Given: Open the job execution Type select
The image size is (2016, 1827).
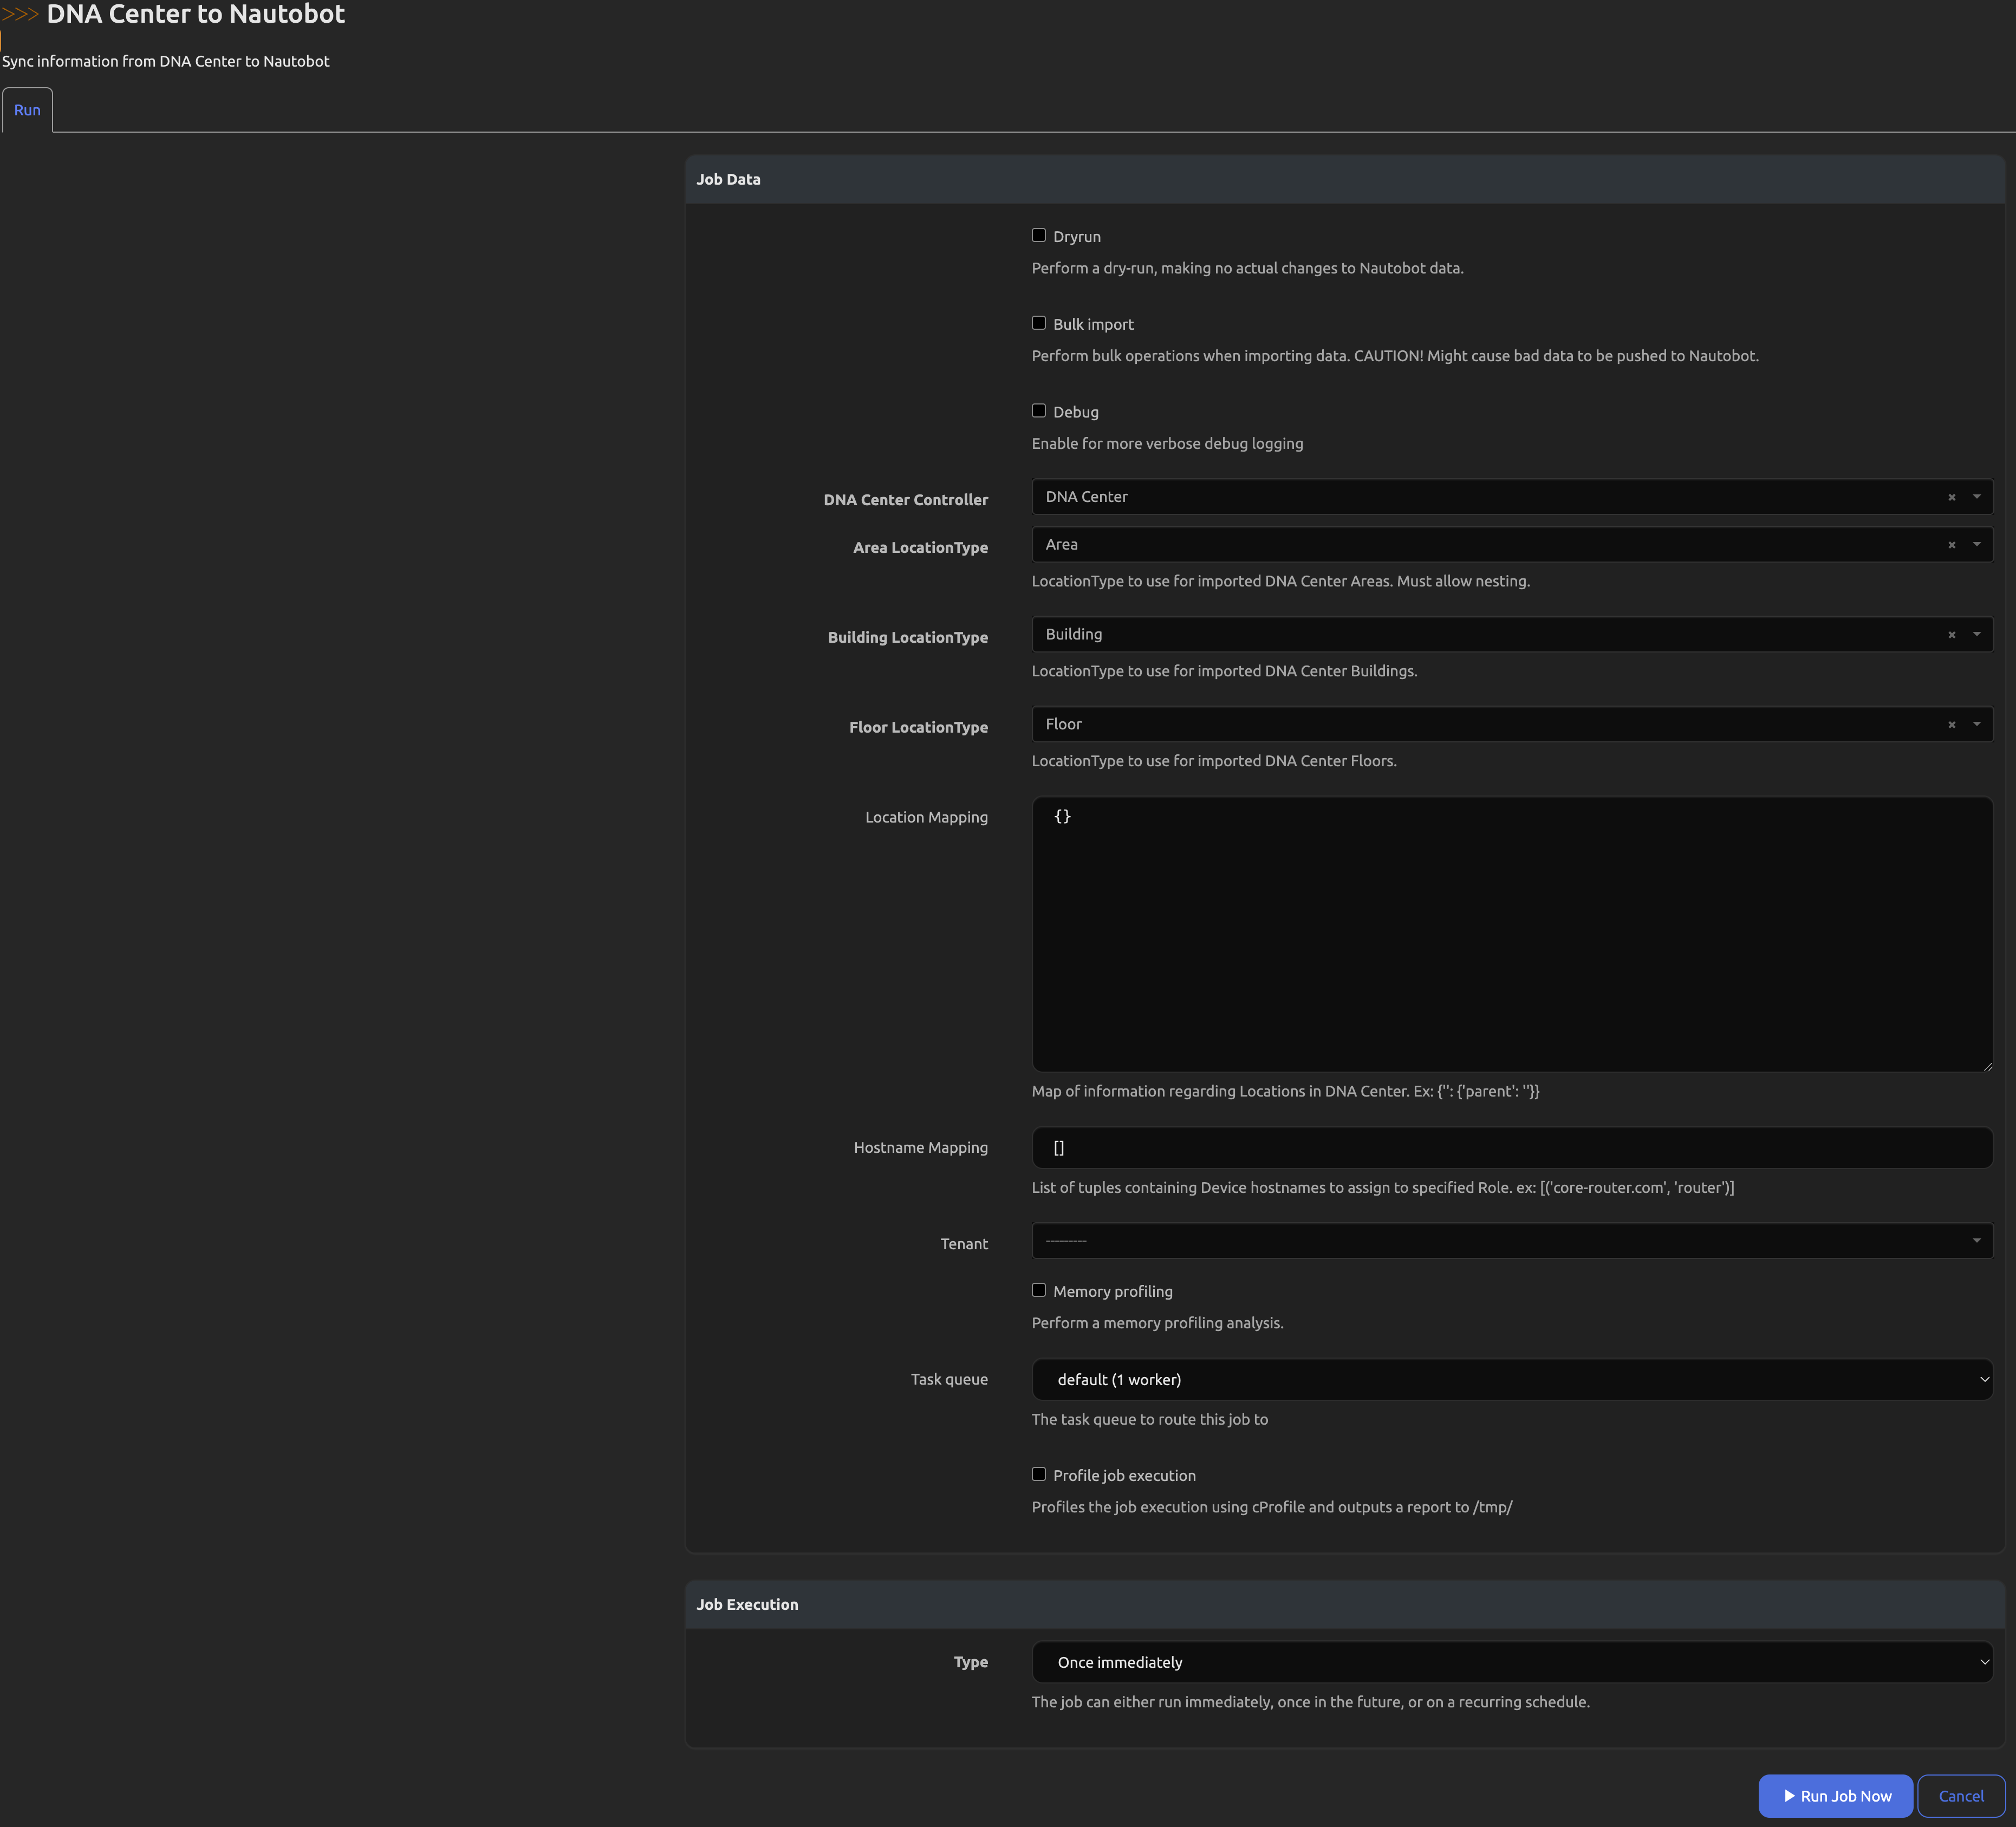Looking at the screenshot, I should [1511, 1662].
